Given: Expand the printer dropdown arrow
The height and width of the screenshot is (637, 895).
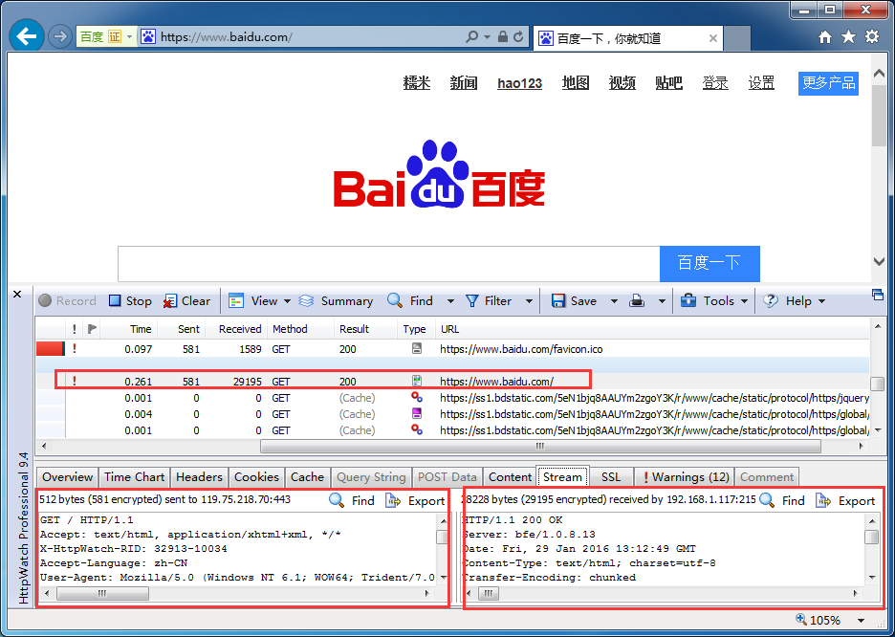Looking at the screenshot, I should 662,300.
